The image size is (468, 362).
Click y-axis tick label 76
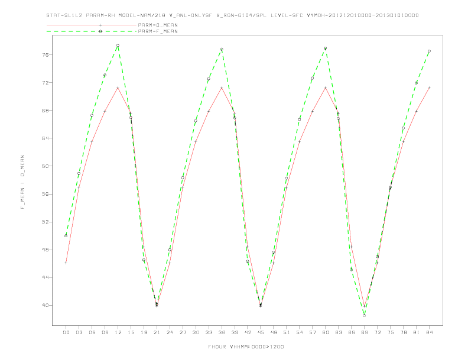pos(45,54)
